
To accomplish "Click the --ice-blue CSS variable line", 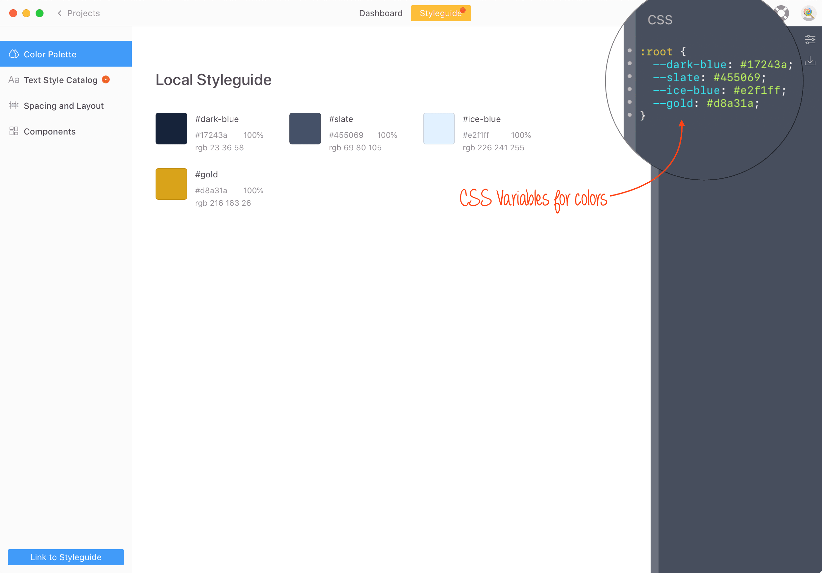I will (719, 90).
